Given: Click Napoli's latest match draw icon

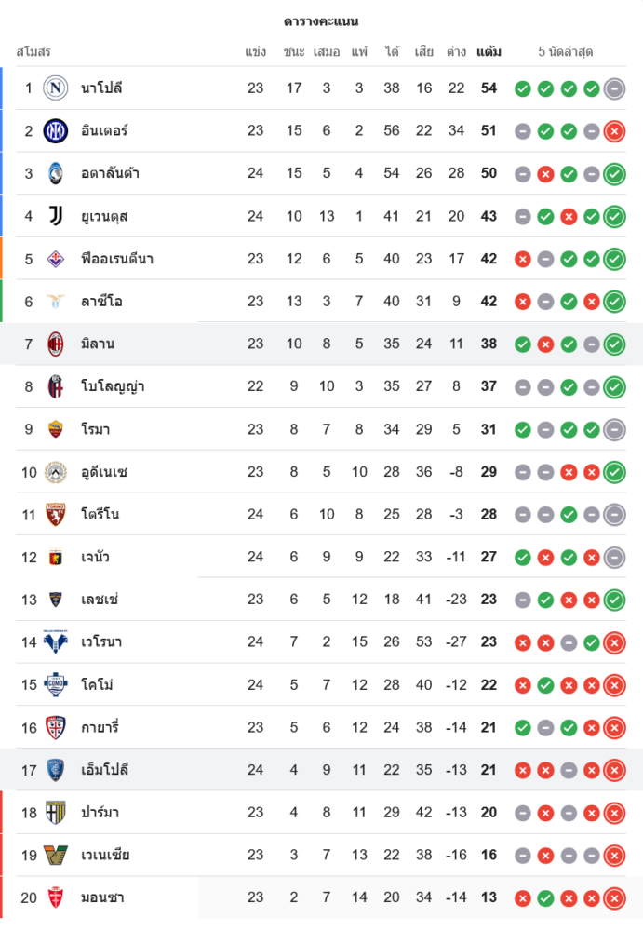Looking at the screenshot, I should (614, 89).
